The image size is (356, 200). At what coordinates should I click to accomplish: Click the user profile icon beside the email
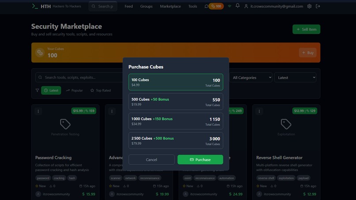pos(246,6)
